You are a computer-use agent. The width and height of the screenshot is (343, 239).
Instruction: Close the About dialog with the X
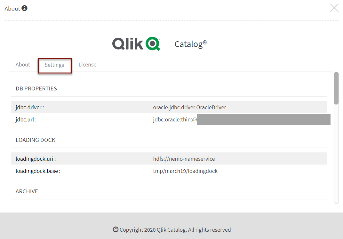point(334,8)
